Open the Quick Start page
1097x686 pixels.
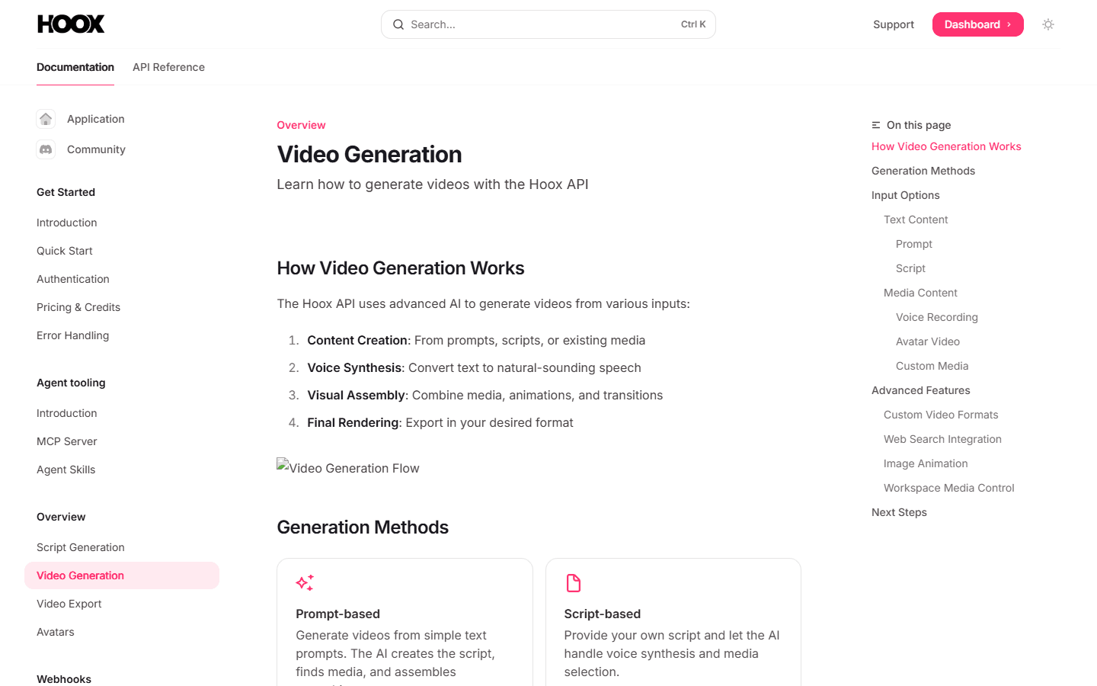[65, 251]
